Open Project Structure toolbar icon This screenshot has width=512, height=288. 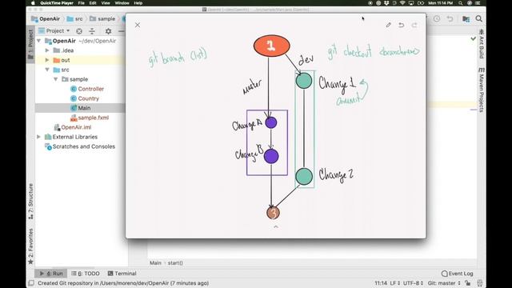point(466,19)
